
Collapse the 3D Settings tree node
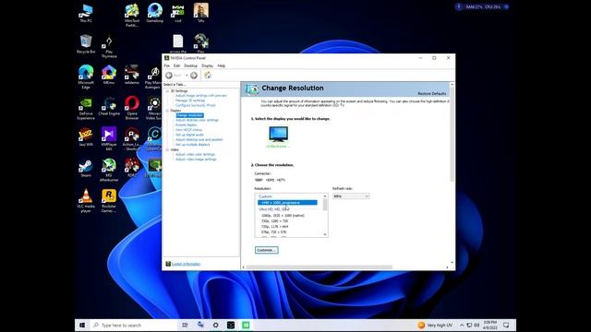167,91
